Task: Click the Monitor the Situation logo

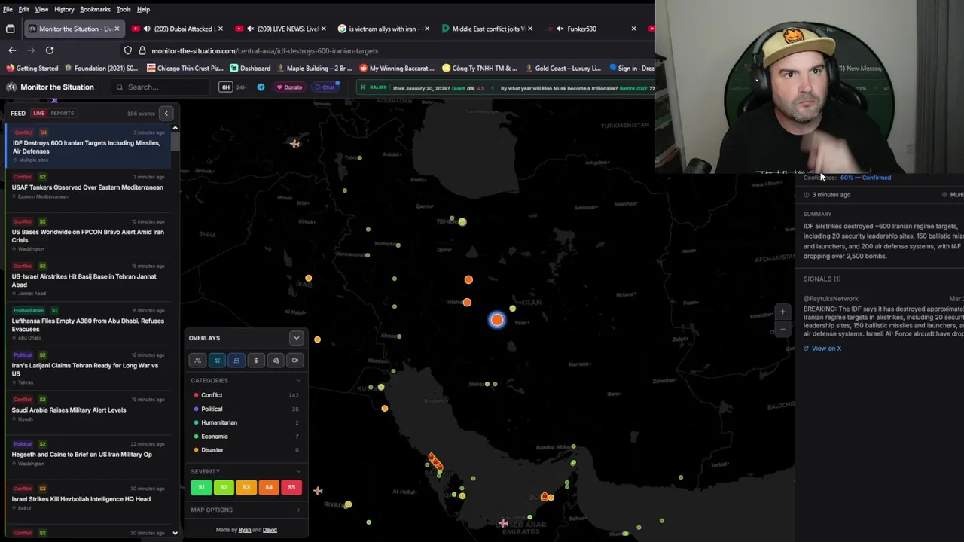Action: pyautogui.click(x=50, y=87)
